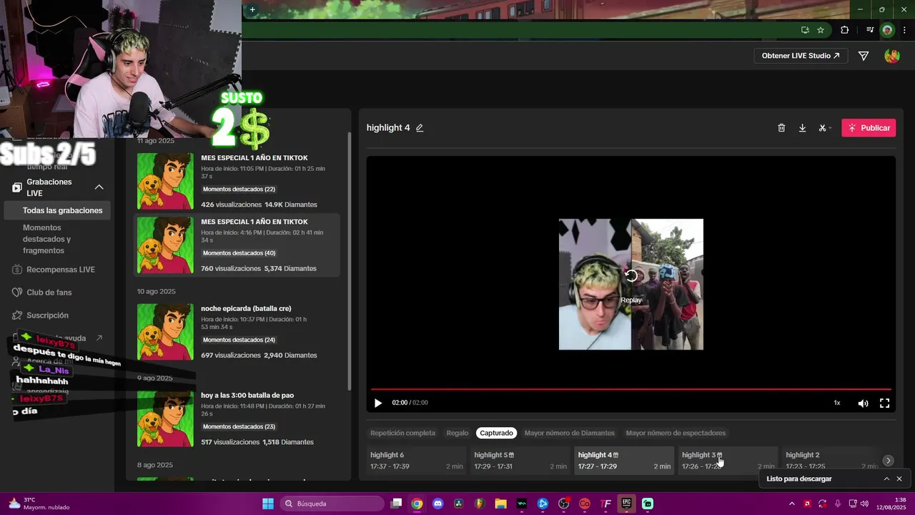Click Momentos destacados (40) badge

coord(239,253)
